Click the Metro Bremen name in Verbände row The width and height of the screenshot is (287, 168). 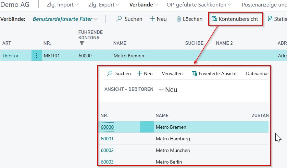pyautogui.click(x=129, y=56)
